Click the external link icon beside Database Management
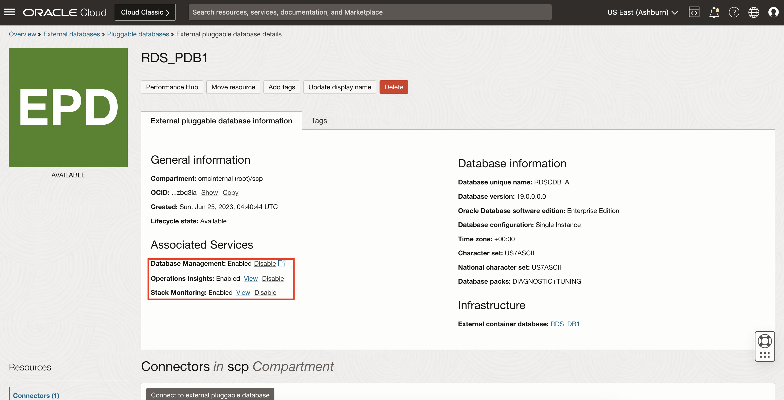This screenshot has height=400, width=784. point(281,263)
